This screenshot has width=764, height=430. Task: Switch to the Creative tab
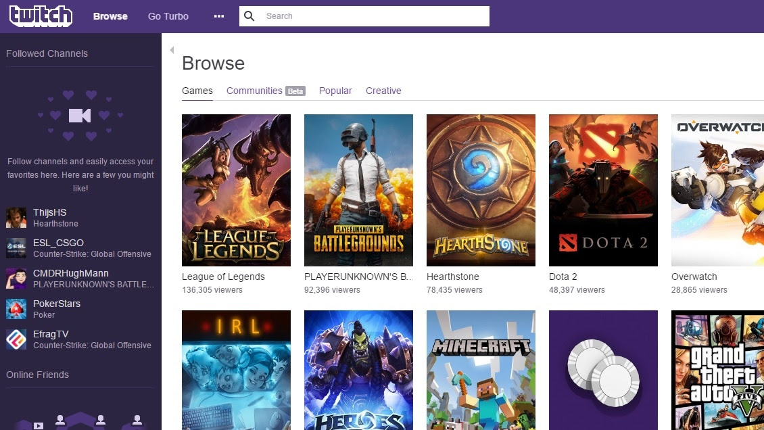coord(383,91)
